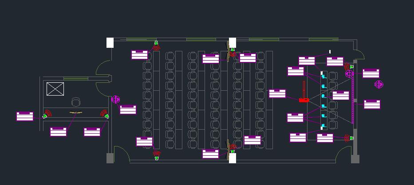Viewport: 414px width, 185px height.
Task: Select the chair in the small control room
Action: pyautogui.click(x=76, y=102)
